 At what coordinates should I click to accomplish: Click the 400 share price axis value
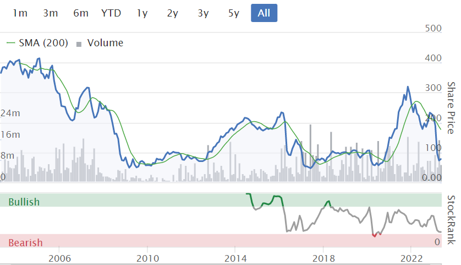433,58
